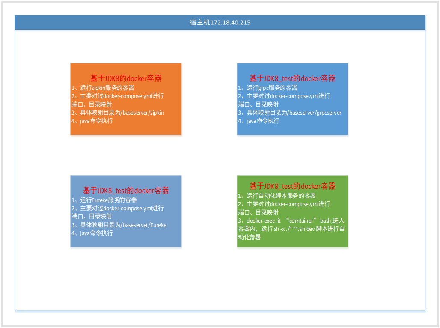
Task: Select the title of the green box
Action: click(292, 186)
